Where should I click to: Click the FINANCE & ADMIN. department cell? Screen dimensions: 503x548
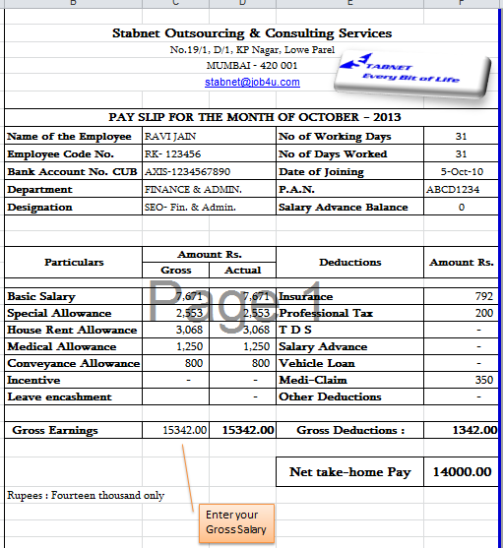[209, 190]
